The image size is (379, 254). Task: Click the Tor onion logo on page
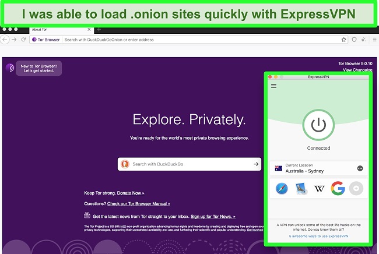point(10,68)
